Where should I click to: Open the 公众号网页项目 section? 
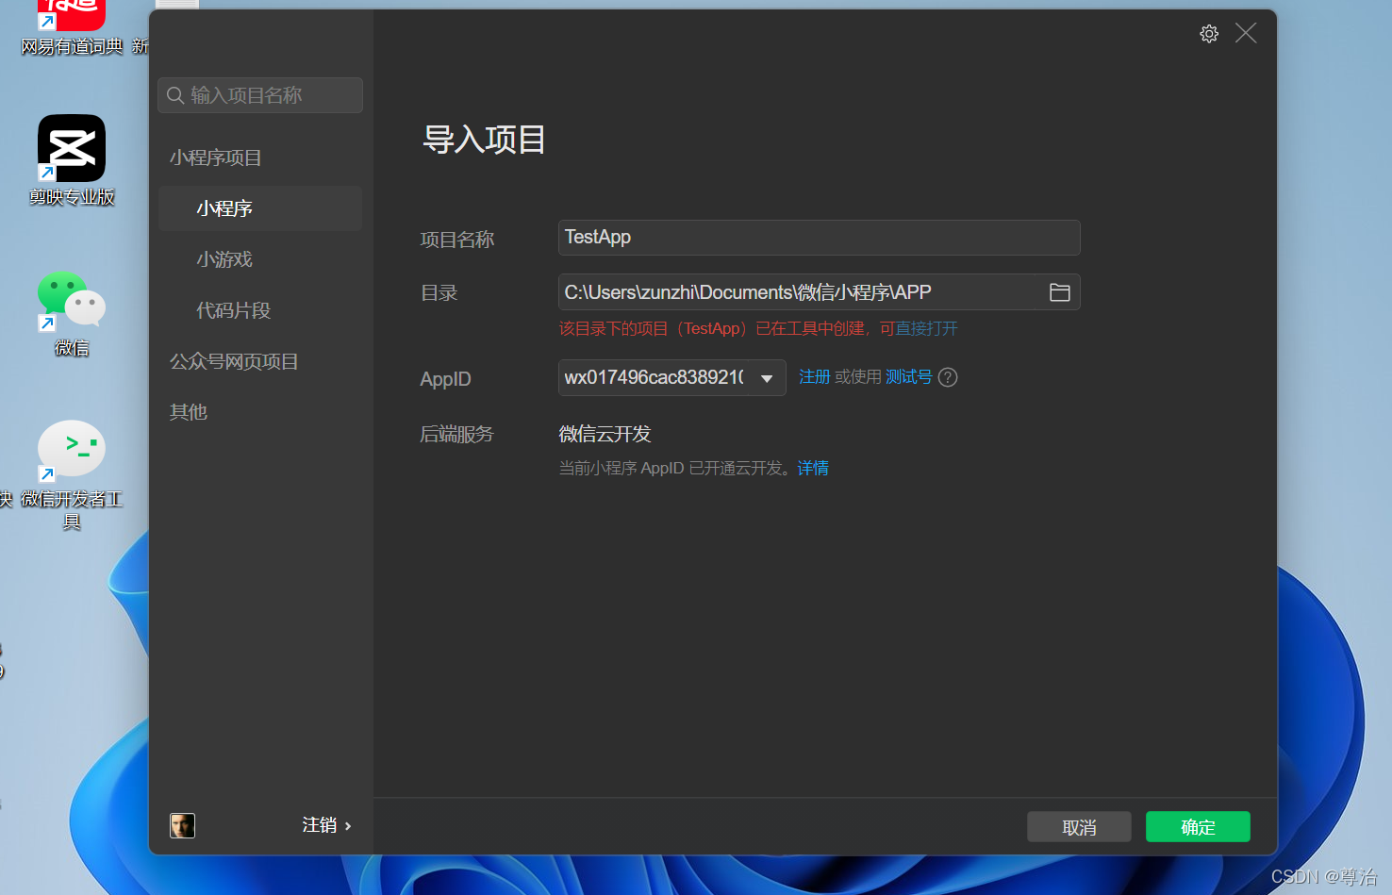click(234, 361)
